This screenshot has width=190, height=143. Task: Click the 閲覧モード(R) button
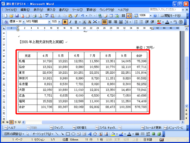(170, 16)
